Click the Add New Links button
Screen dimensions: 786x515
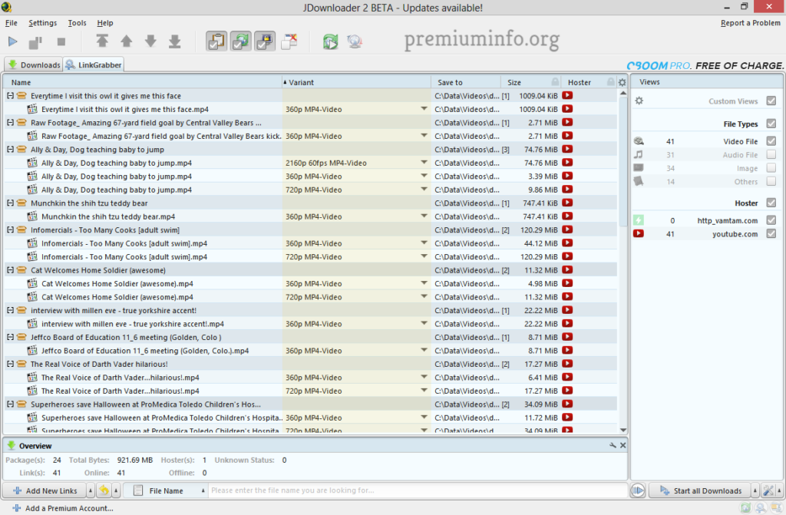(x=45, y=490)
